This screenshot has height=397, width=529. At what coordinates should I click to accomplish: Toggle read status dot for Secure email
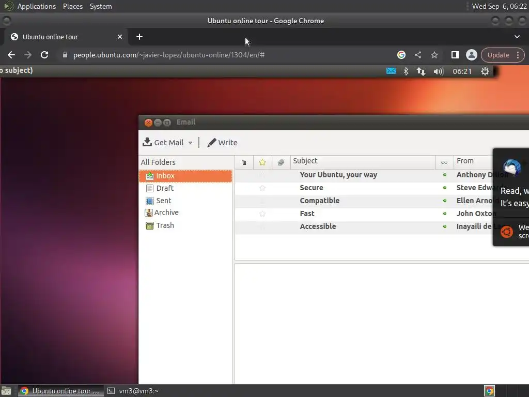pyautogui.click(x=445, y=188)
